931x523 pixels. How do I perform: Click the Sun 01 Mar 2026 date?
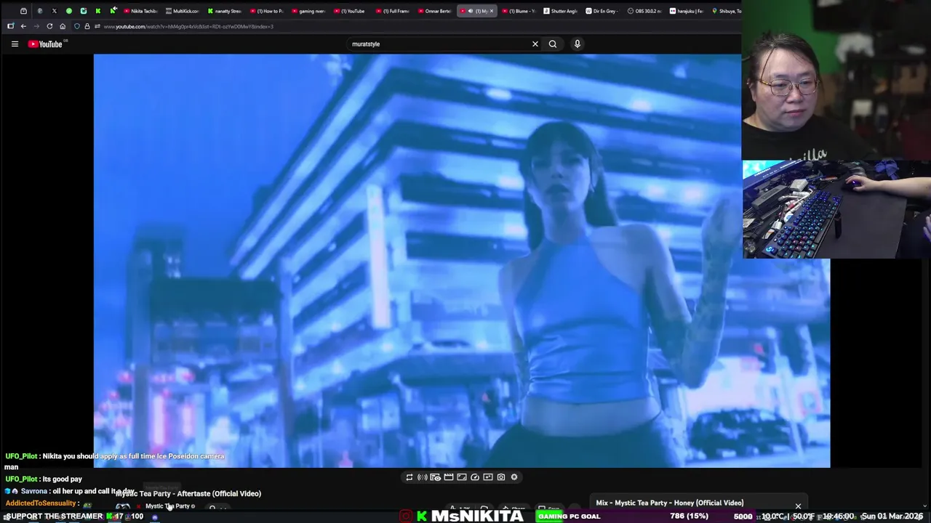(x=892, y=516)
